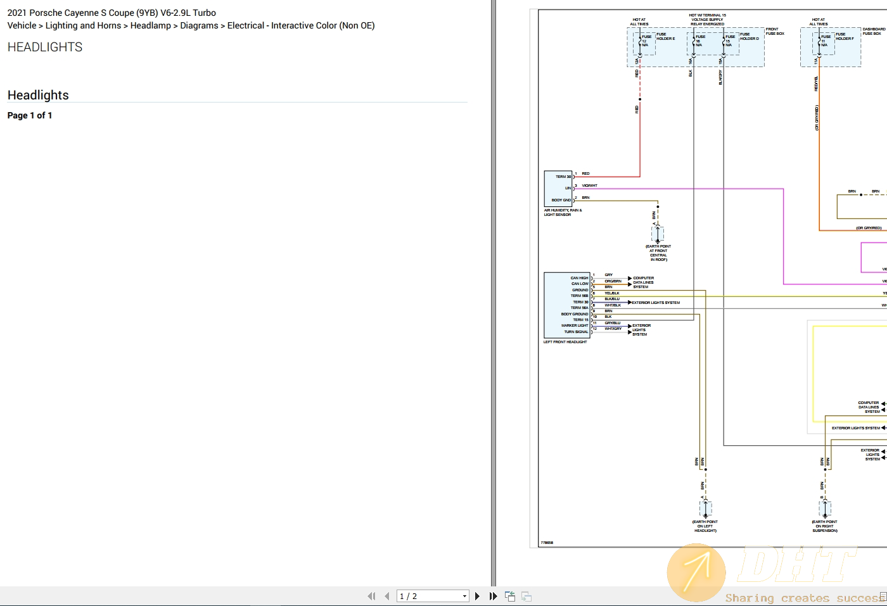
Task: Select the LEFT FRONT HEADLIGHT component label
Action: 565,342
